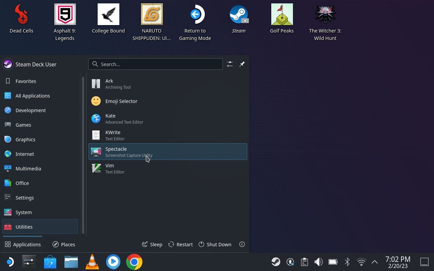The height and width of the screenshot is (271, 434).
Task: Open the application launcher in taskbar
Action: click(10, 262)
